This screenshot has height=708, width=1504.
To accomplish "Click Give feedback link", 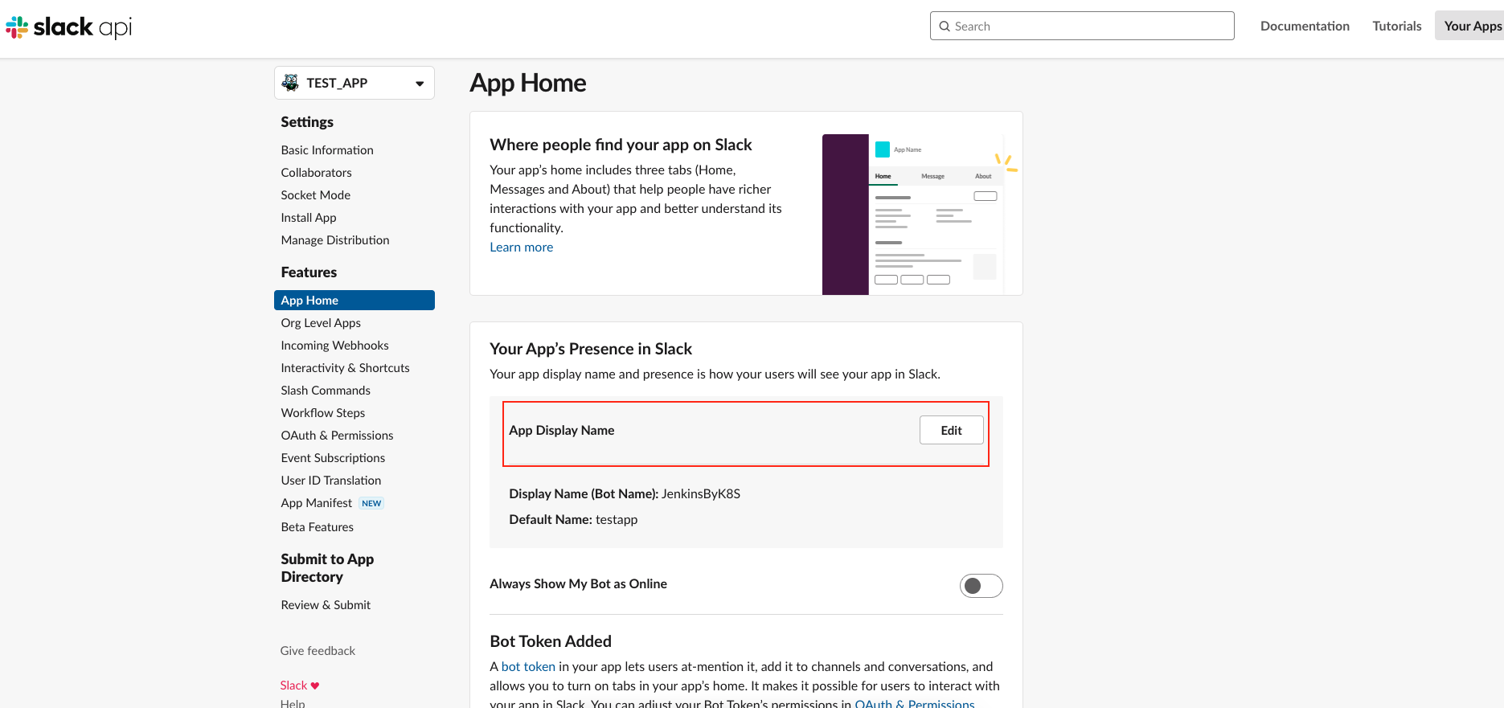I will (x=318, y=651).
